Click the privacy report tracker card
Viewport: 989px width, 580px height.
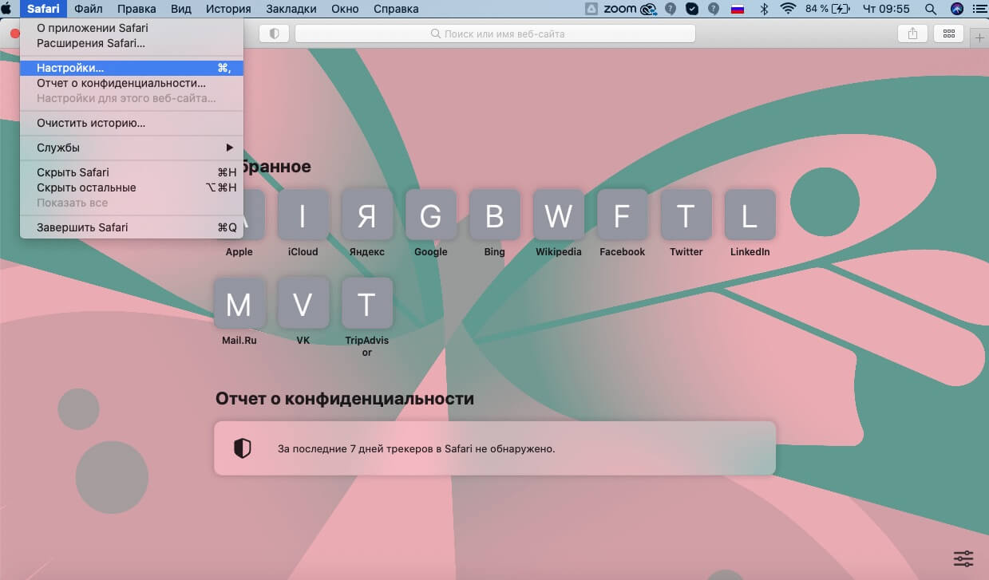click(x=494, y=448)
